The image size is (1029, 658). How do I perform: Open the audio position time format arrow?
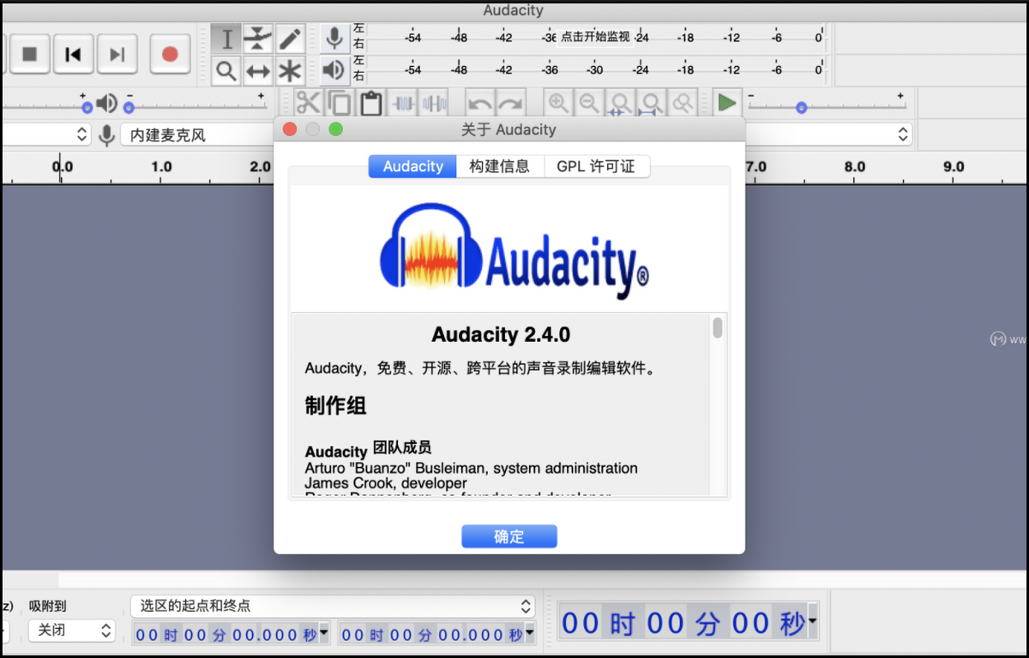[x=812, y=622]
